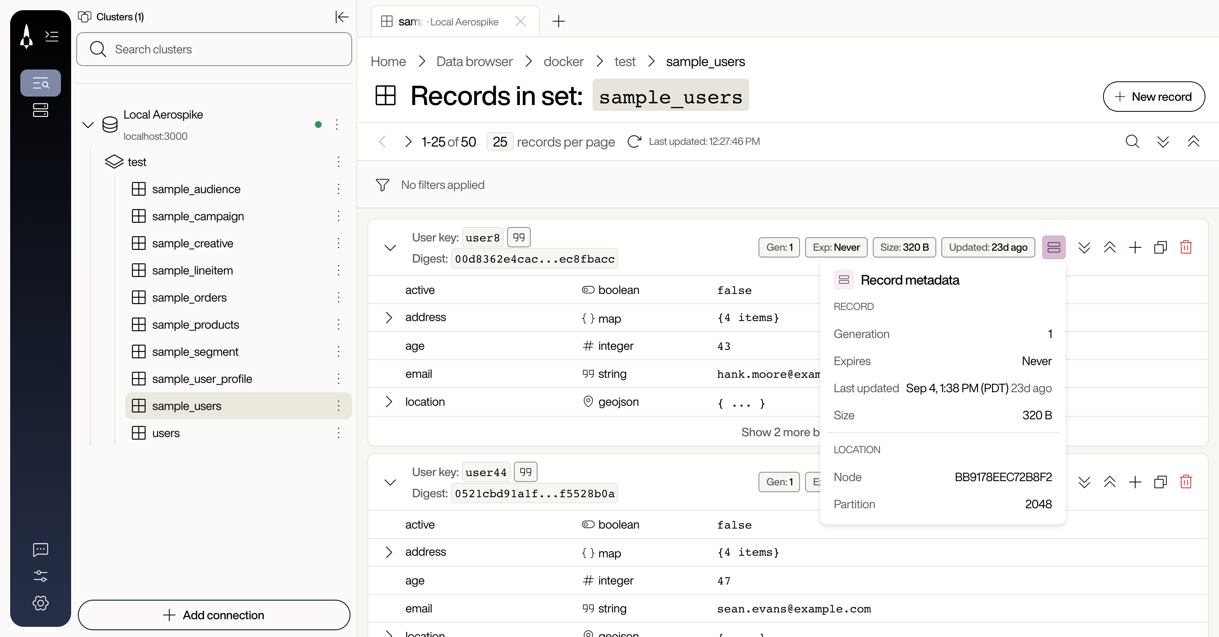Duplicate the user44 record

click(x=1160, y=482)
